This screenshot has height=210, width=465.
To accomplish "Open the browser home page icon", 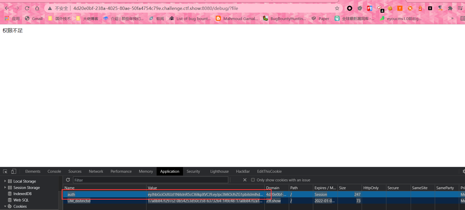I will (x=37, y=8).
